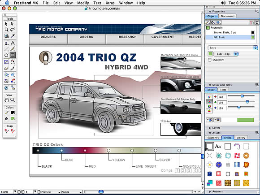The height and width of the screenshot is (195, 260).
Task: Click the DEALERS navigation button
Action: pyautogui.click(x=48, y=39)
